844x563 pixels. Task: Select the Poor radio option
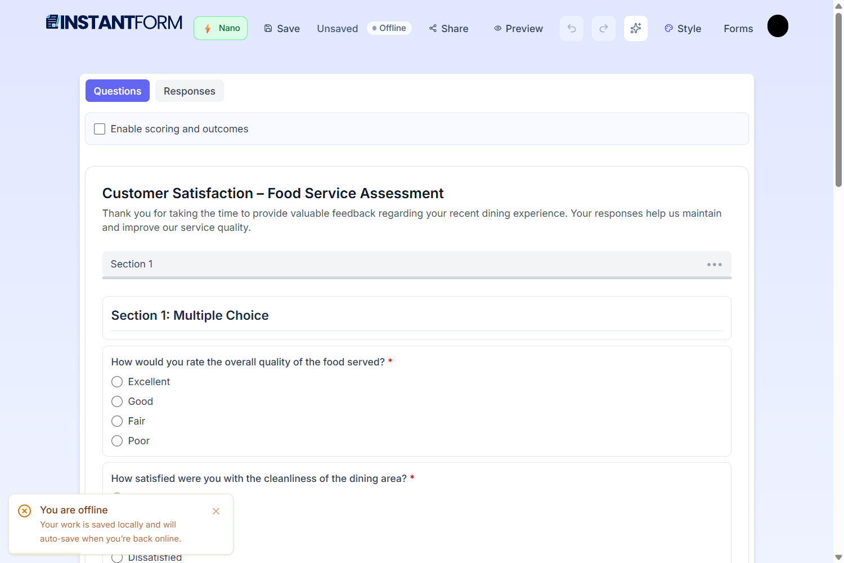(117, 441)
